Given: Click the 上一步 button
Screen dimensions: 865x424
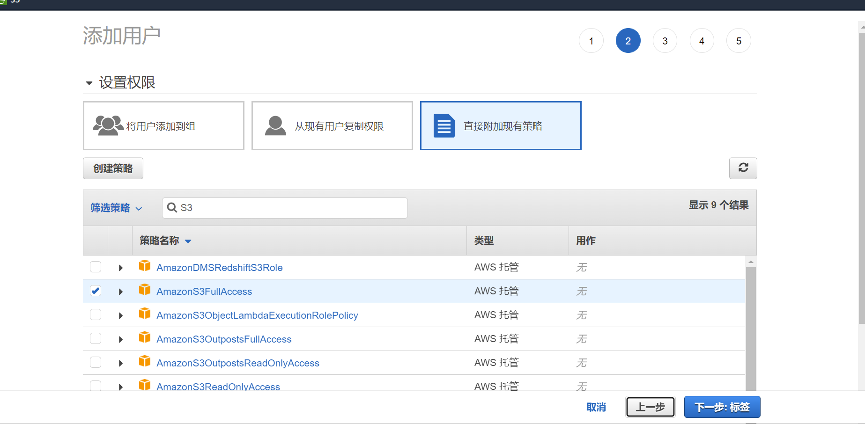Looking at the screenshot, I should click(650, 407).
